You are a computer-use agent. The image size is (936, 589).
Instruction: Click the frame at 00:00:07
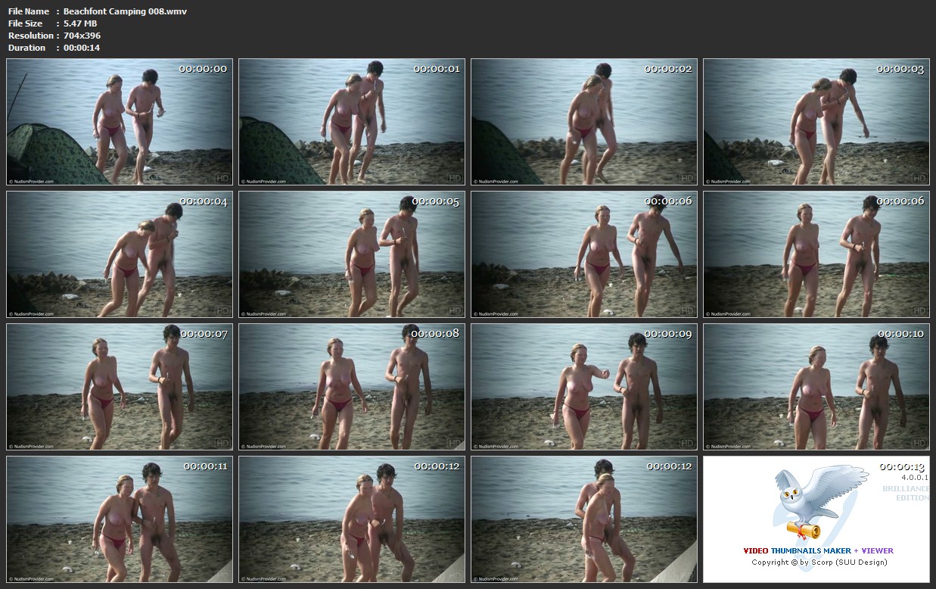pos(120,387)
